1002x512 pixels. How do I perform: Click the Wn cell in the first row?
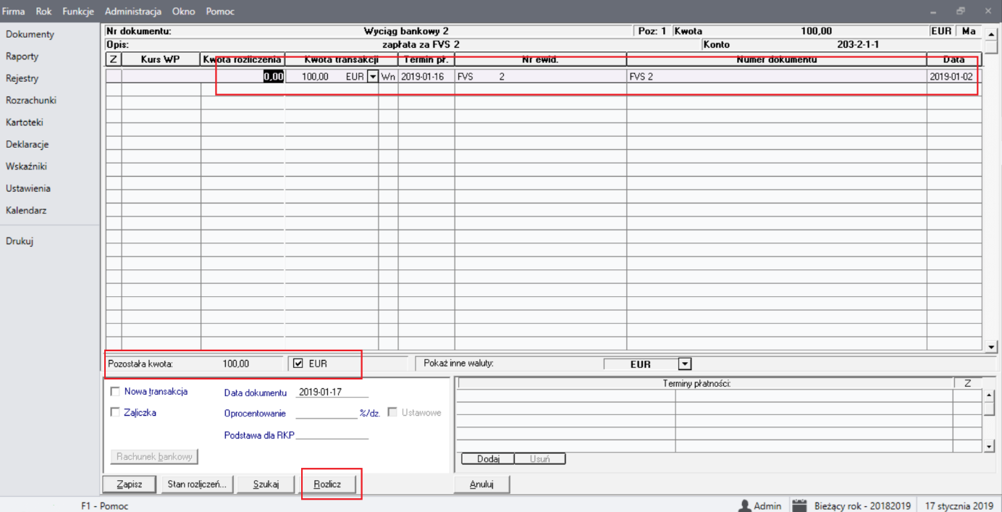(x=388, y=76)
